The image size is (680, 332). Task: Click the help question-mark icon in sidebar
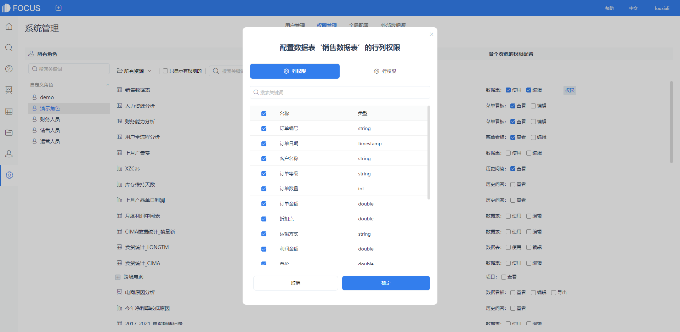[9, 69]
